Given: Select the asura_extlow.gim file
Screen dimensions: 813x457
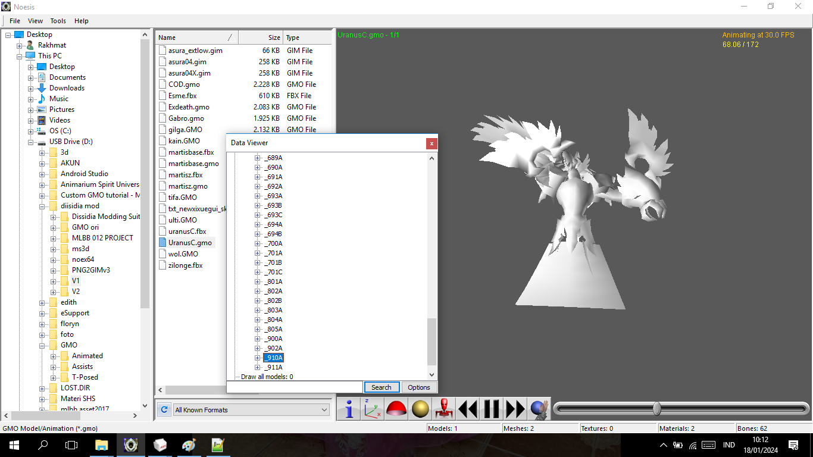Looking at the screenshot, I should [195, 51].
